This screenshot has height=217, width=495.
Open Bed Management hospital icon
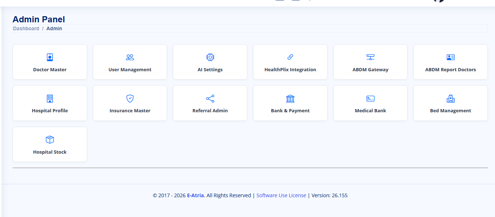point(451,98)
